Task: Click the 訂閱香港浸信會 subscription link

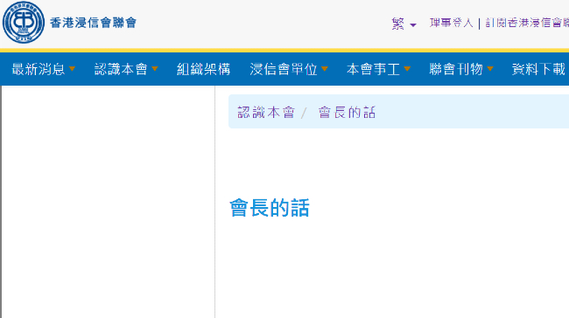Action: click(x=527, y=24)
